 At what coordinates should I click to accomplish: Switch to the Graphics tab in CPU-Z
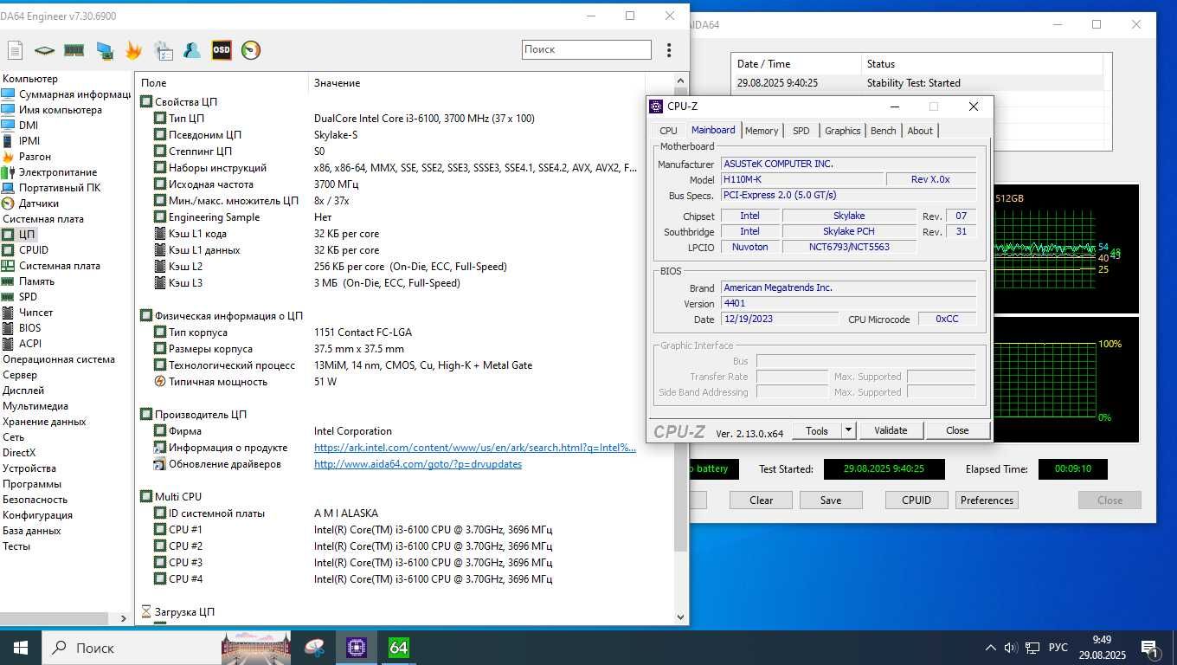coord(842,131)
